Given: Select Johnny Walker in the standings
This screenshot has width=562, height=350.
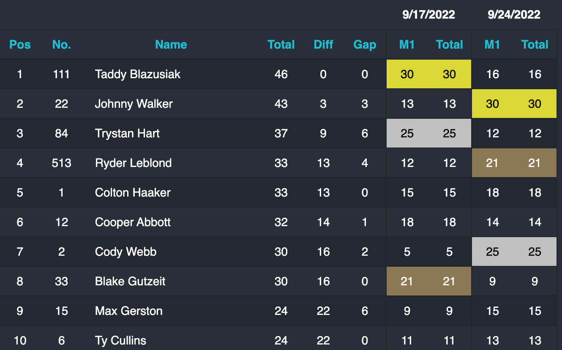Looking at the screenshot, I should (134, 104).
